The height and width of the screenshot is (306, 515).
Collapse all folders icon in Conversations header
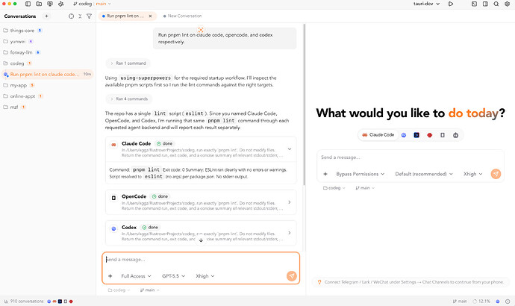coord(80,16)
